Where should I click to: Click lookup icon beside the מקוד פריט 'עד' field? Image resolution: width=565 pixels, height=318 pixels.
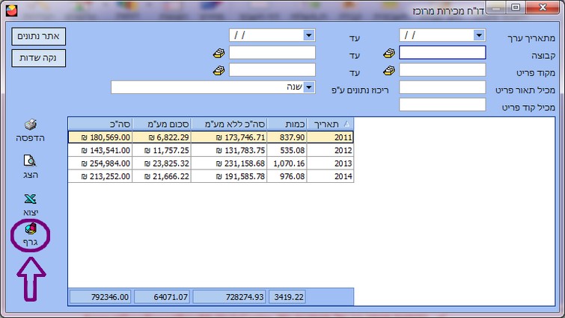tap(218, 70)
